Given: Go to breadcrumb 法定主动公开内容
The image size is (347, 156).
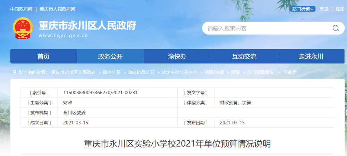Looking at the screenshot, I should pos(179,72).
